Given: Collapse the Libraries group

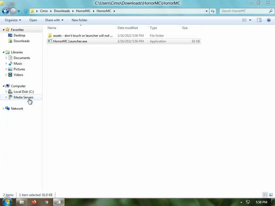Looking at the screenshot, I should click(x=3, y=52).
